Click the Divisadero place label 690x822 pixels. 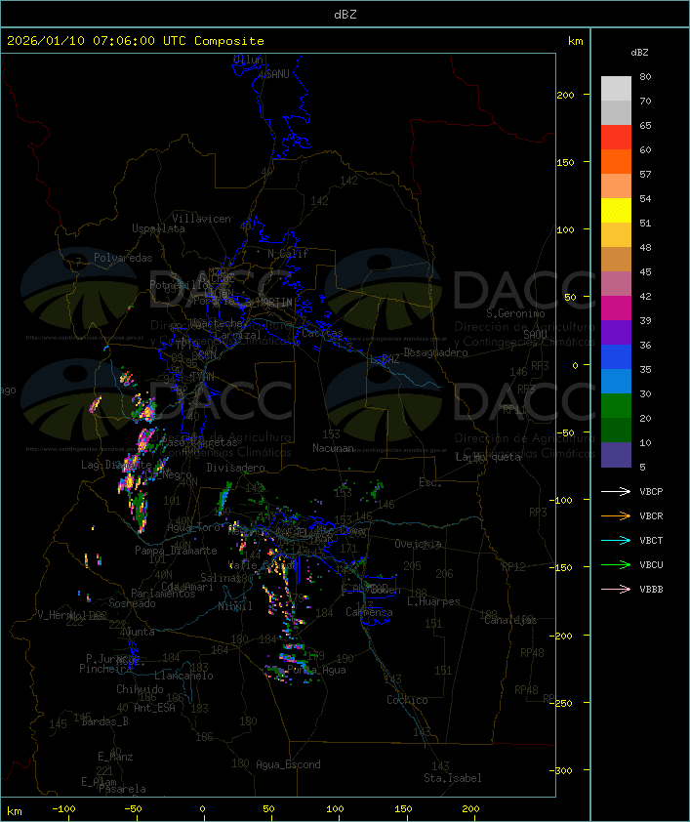235,468
